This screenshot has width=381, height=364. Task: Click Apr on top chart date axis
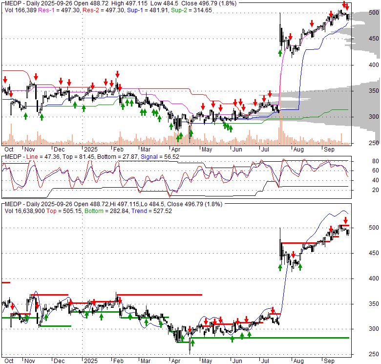click(x=176, y=150)
